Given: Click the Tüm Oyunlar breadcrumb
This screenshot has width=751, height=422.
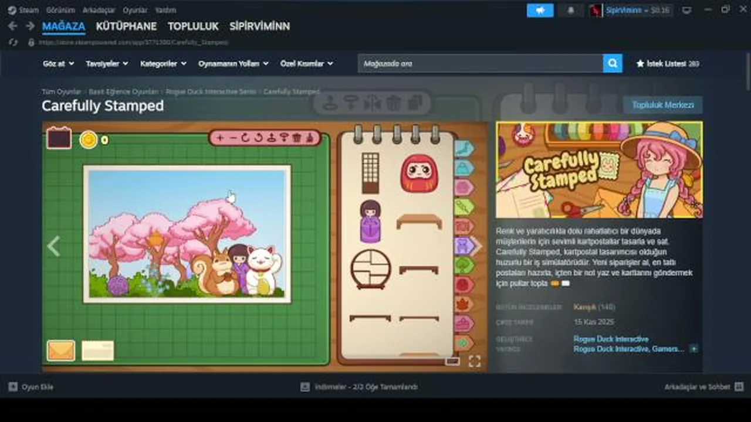Looking at the screenshot, I should 61,92.
